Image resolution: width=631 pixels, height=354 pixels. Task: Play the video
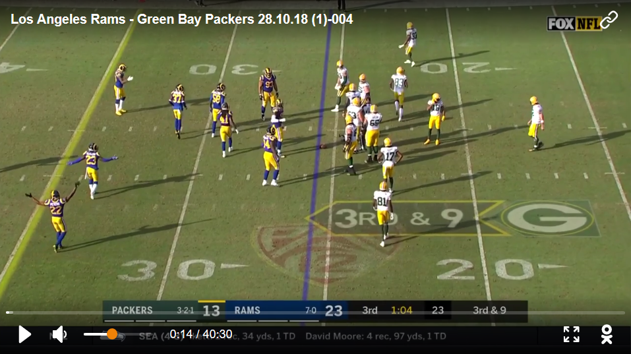coord(24,334)
